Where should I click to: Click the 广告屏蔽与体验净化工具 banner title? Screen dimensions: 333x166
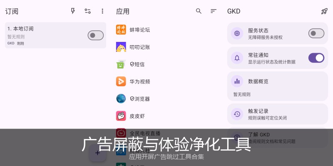pos(166,144)
